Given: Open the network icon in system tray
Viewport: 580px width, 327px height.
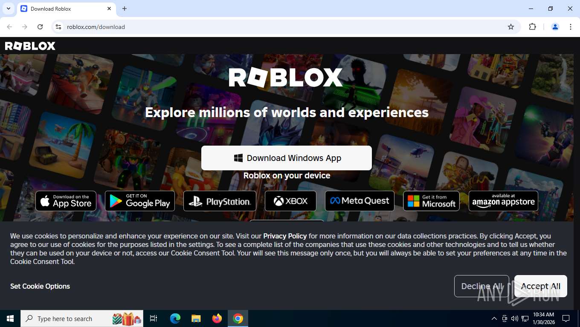Looking at the screenshot, I should point(525,318).
